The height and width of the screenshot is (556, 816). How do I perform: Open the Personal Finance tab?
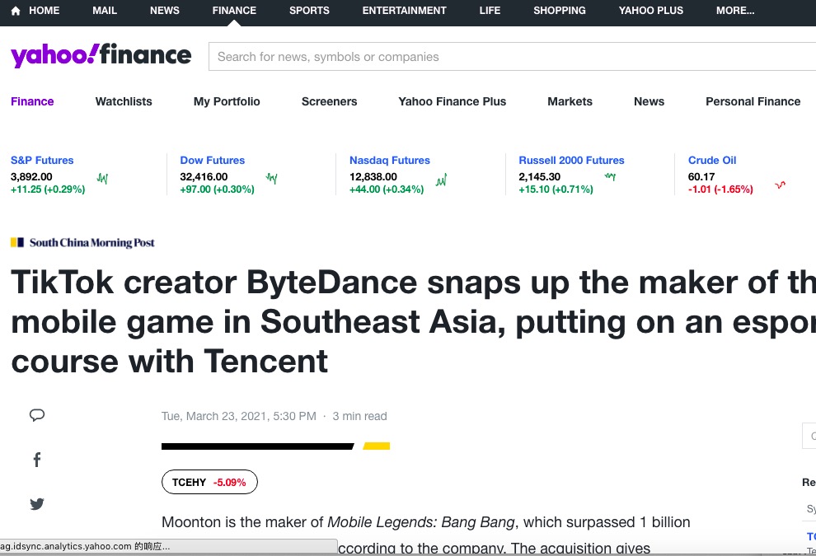coord(753,101)
